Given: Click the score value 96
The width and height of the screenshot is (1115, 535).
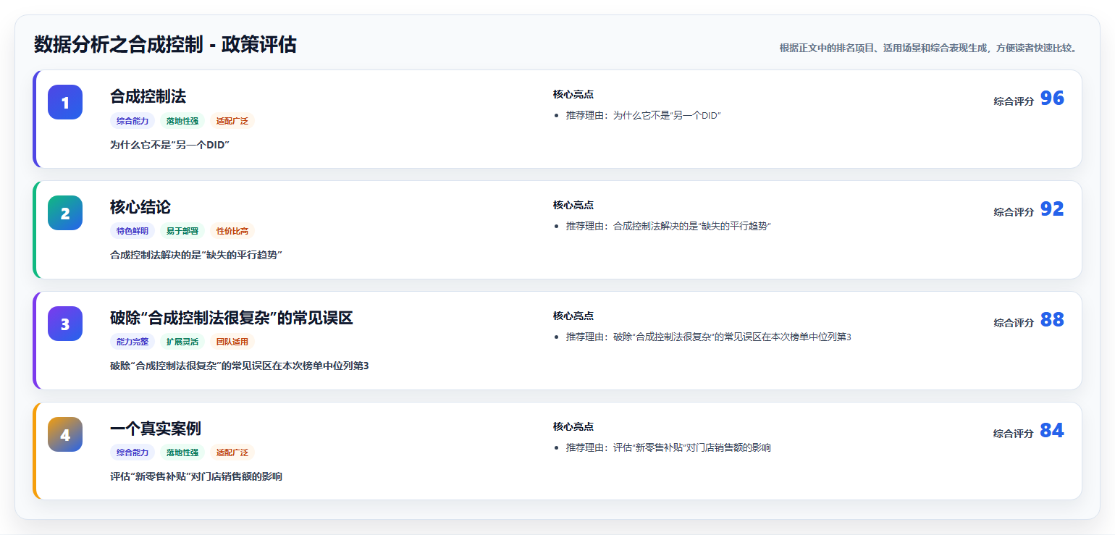Looking at the screenshot, I should tap(1052, 98).
